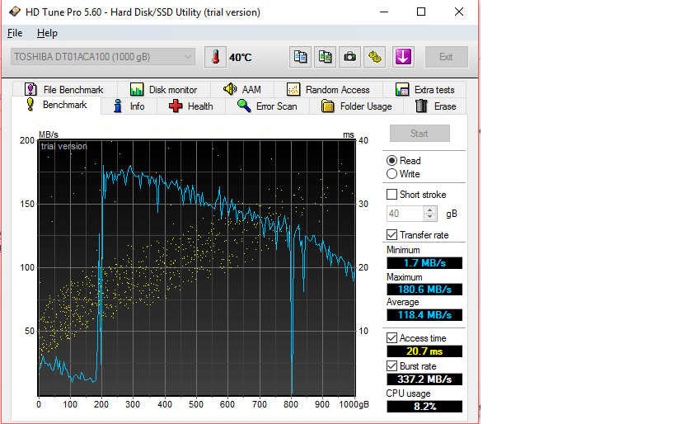This screenshot has height=424, width=675.
Task: Switch to the Disk monitor tab
Action: [163, 90]
